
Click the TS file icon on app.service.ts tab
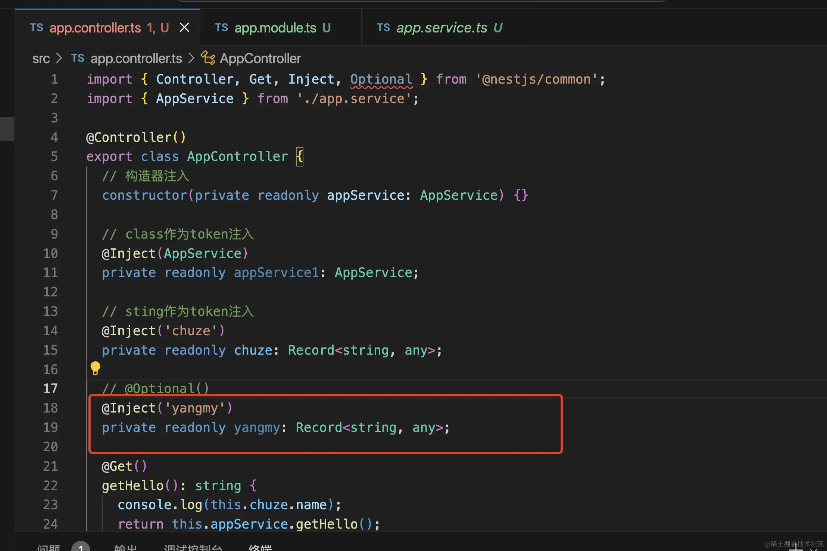point(383,27)
